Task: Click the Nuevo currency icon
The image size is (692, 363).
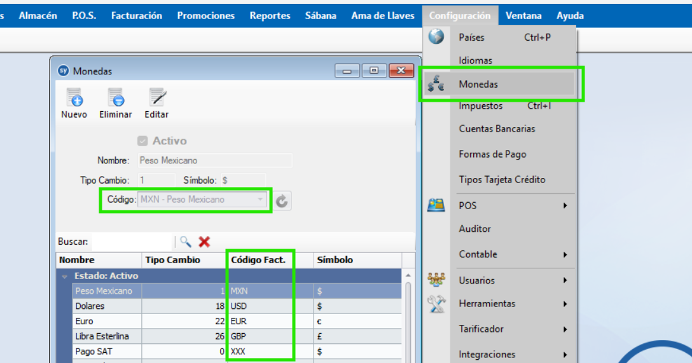Action: tap(74, 97)
